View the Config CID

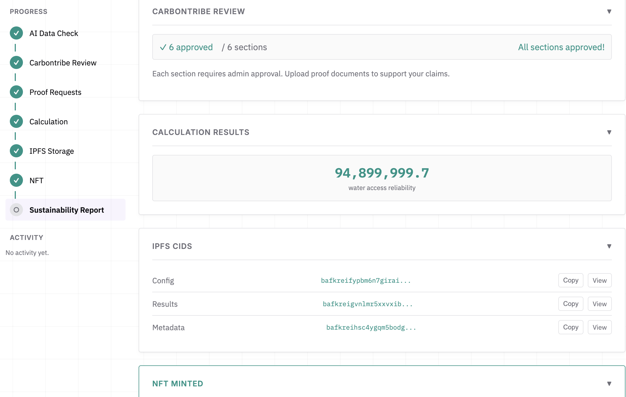pos(600,280)
